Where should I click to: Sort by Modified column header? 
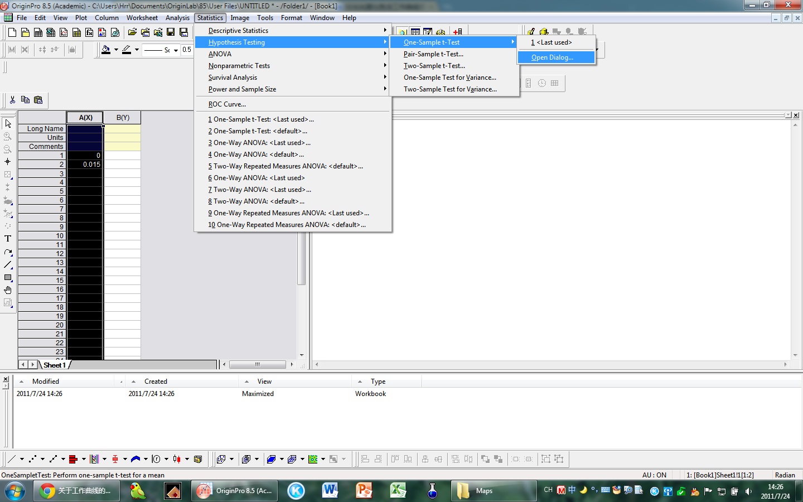pos(69,382)
